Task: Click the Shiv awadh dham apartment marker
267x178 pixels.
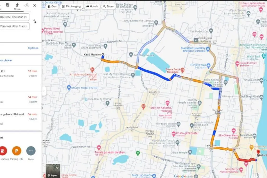Action: click(105, 46)
